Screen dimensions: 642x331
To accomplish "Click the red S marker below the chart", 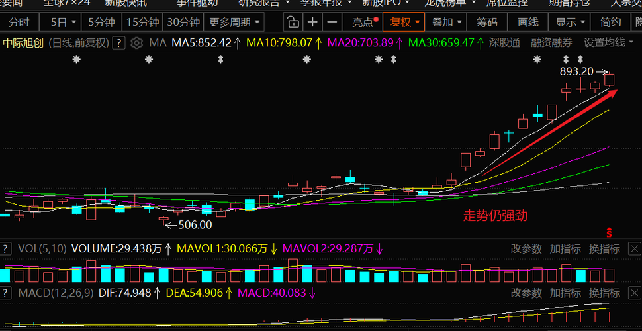I will click(609, 232).
